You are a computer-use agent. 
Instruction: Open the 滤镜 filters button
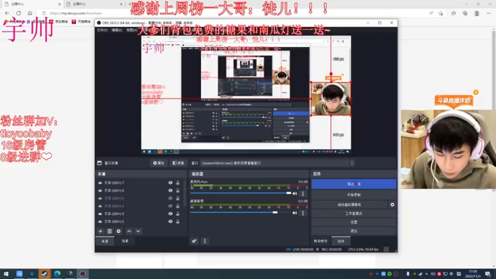pyautogui.click(x=179, y=163)
